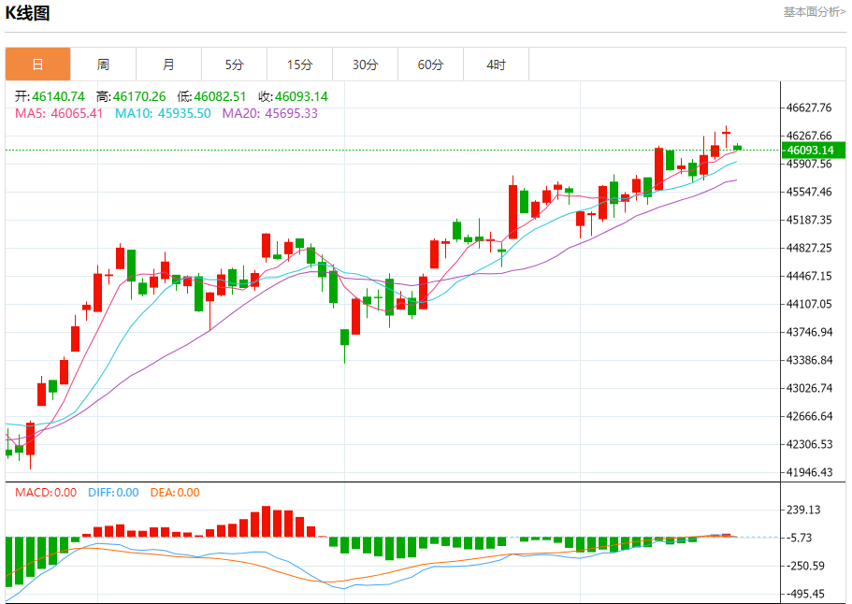Click the 46627.76 axis label

(x=809, y=108)
